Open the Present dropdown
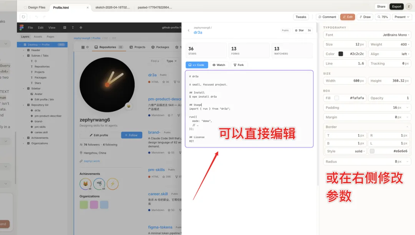Image resolution: width=415 pixels, height=235 pixels. coord(401,16)
